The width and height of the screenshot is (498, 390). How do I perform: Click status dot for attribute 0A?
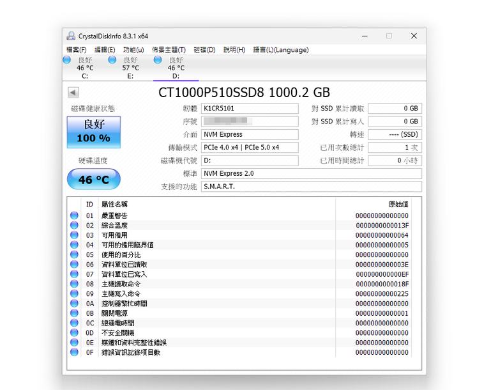[74, 303]
